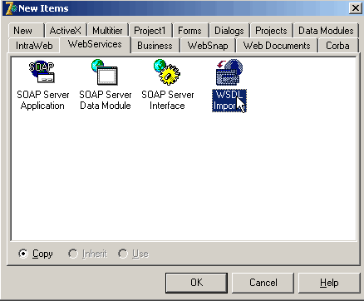Select the SOAP Server Application icon

pos(42,72)
